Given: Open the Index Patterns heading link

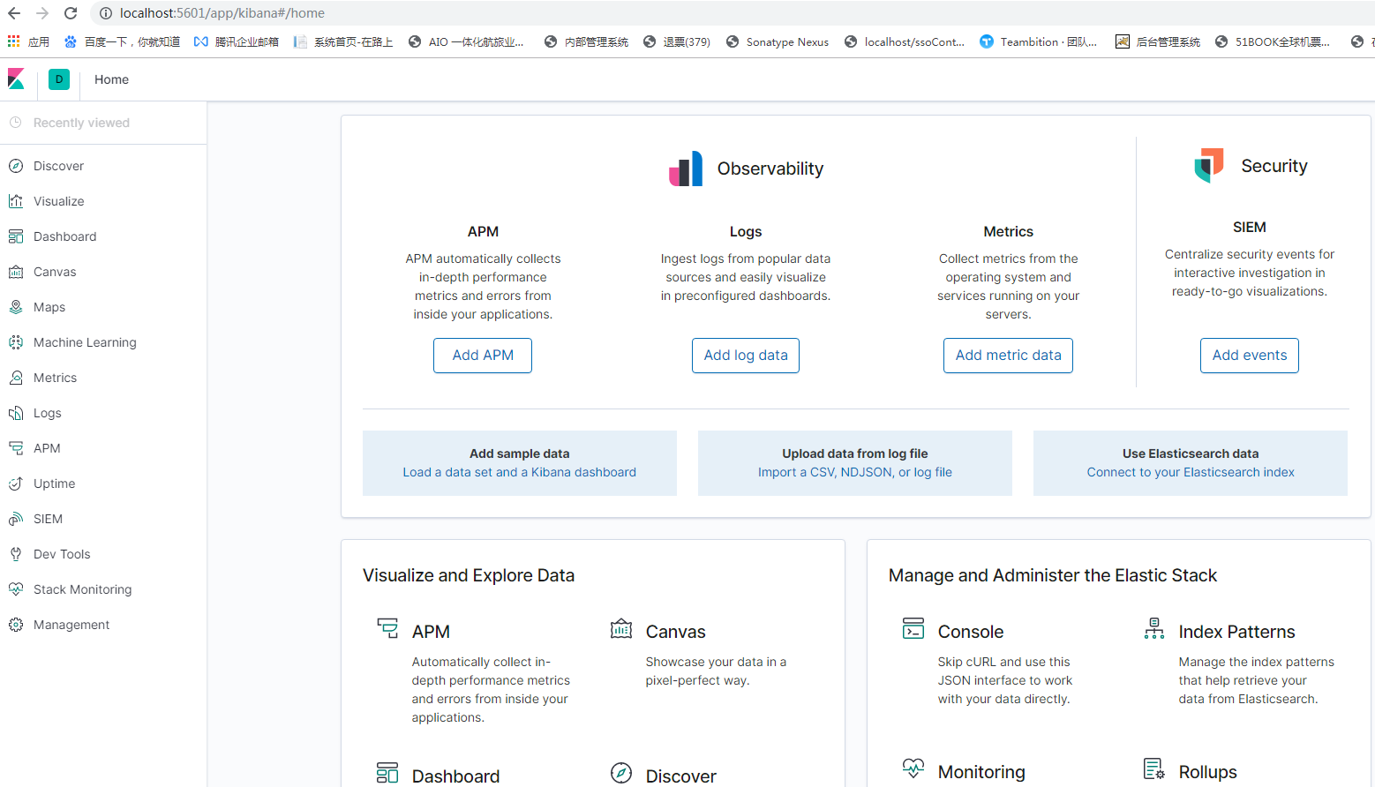Looking at the screenshot, I should 1236,632.
